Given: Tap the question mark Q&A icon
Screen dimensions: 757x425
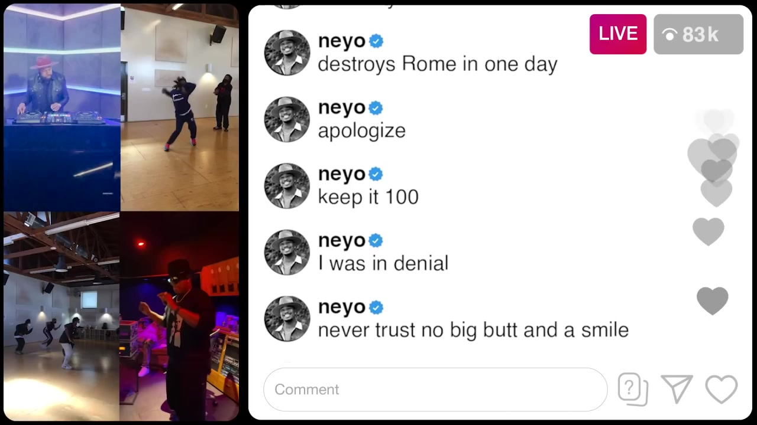Looking at the screenshot, I should click(x=633, y=390).
